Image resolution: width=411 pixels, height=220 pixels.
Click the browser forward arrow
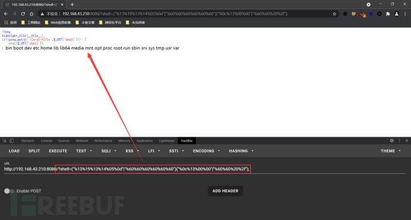14,14
